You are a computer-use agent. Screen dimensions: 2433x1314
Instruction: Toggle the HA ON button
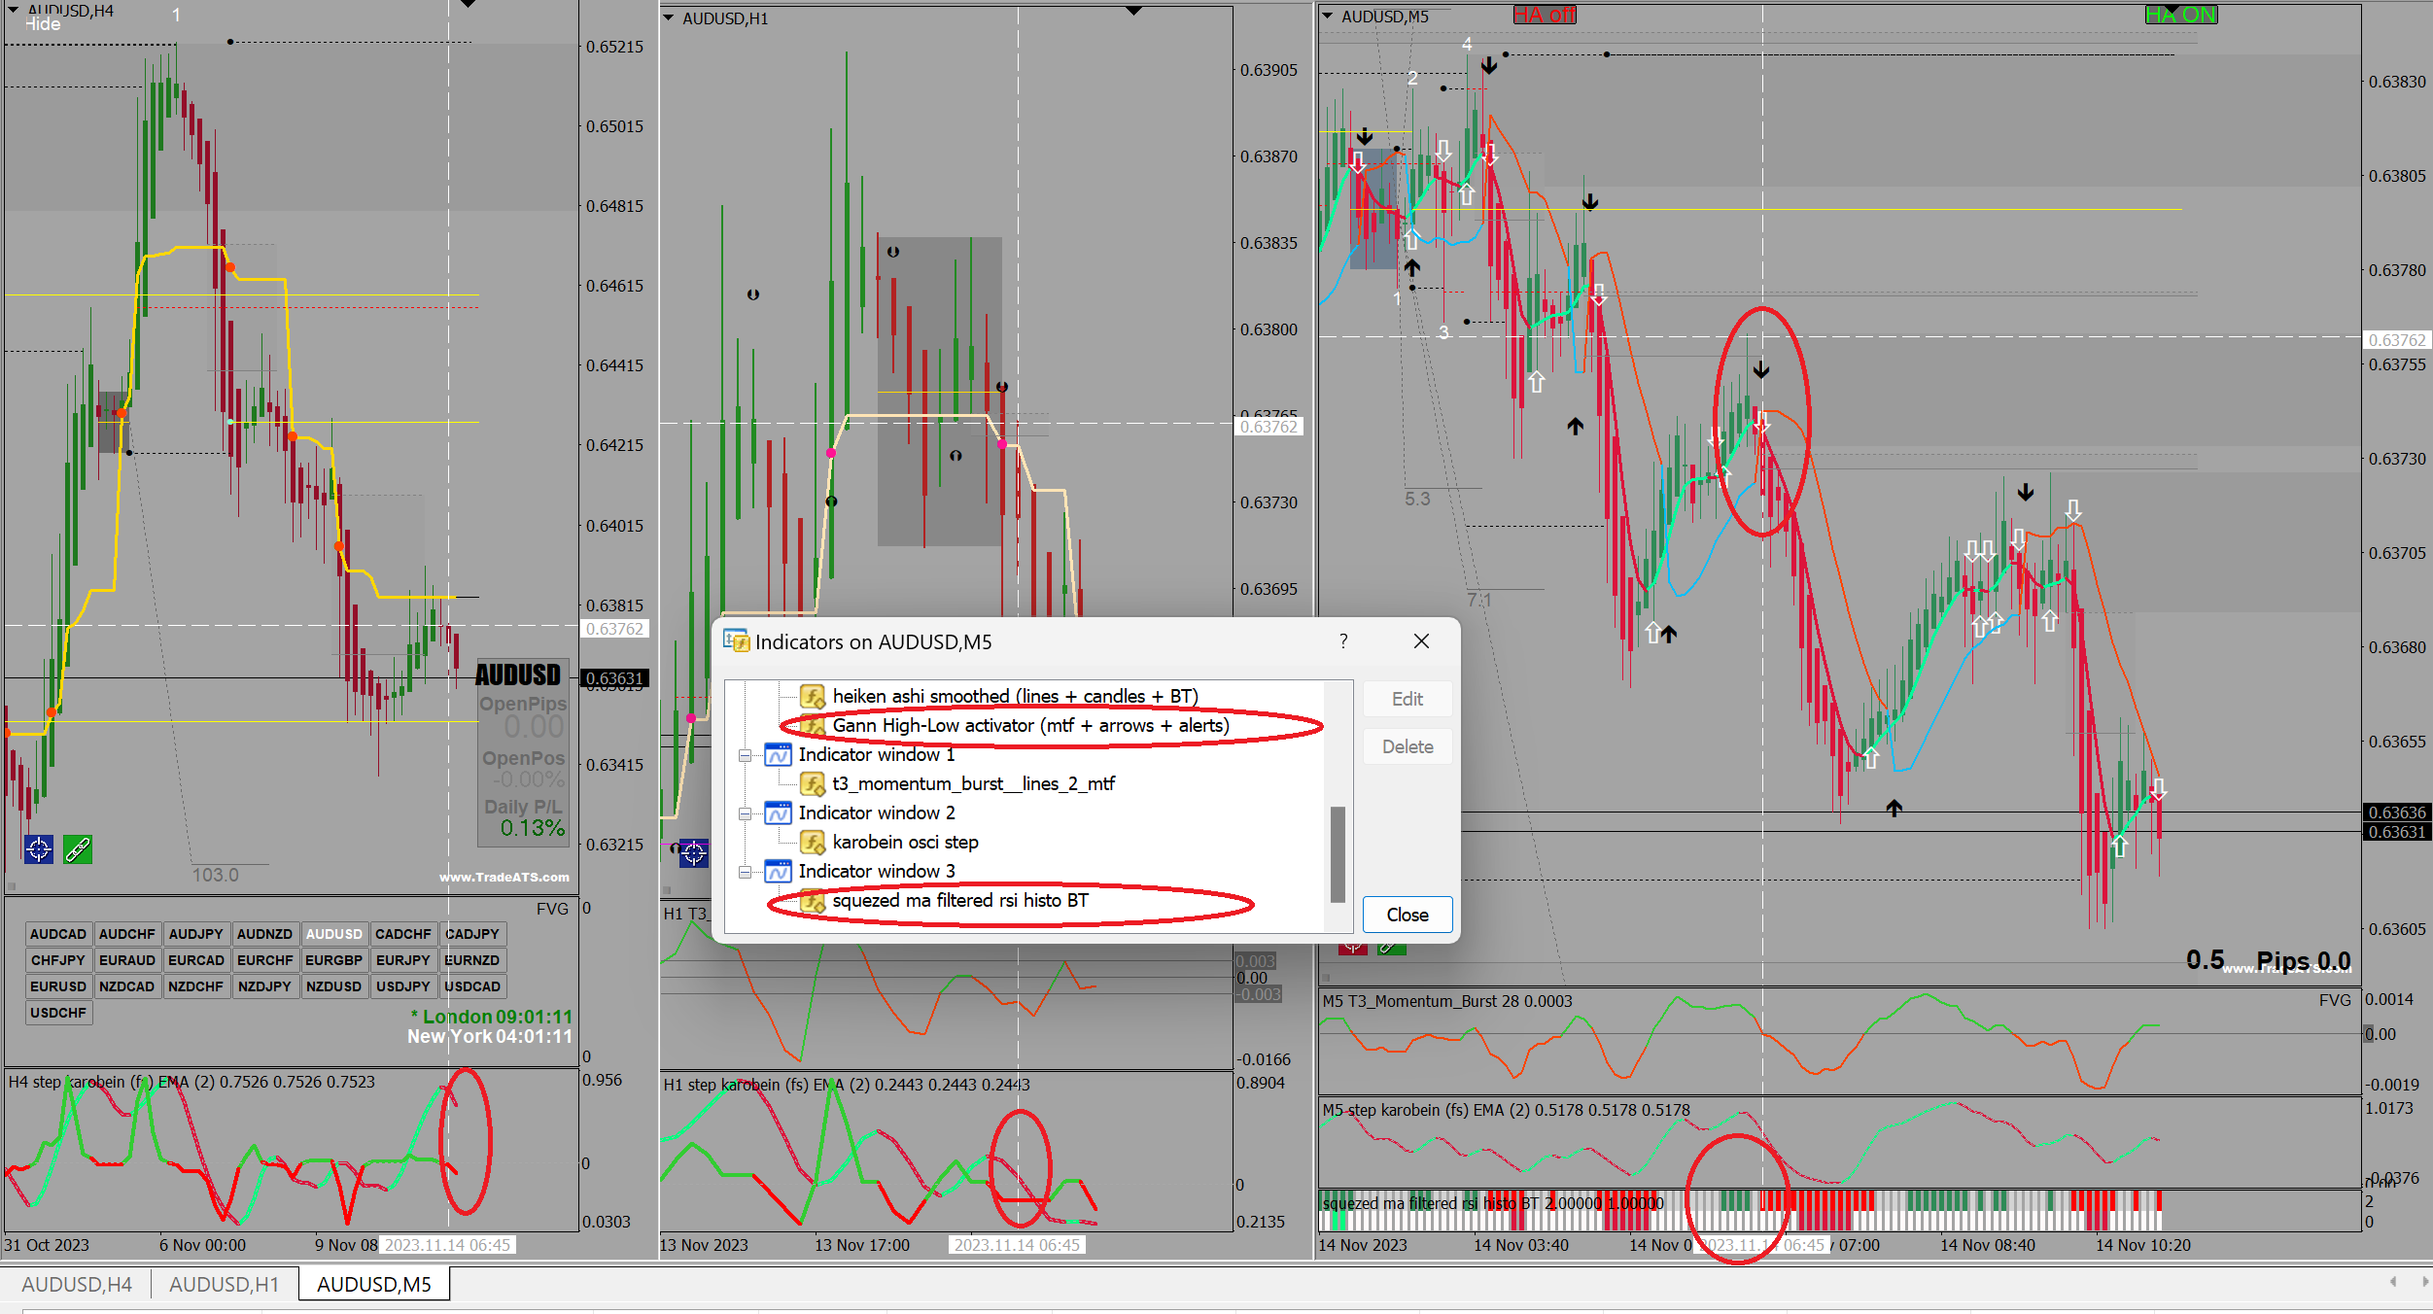[2181, 15]
